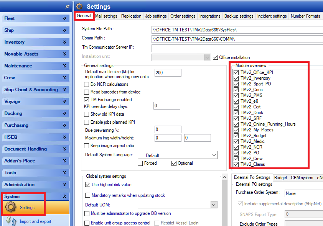Switch to the Mail settings tab
Viewport: 323px width, 226px height.
tap(106, 16)
